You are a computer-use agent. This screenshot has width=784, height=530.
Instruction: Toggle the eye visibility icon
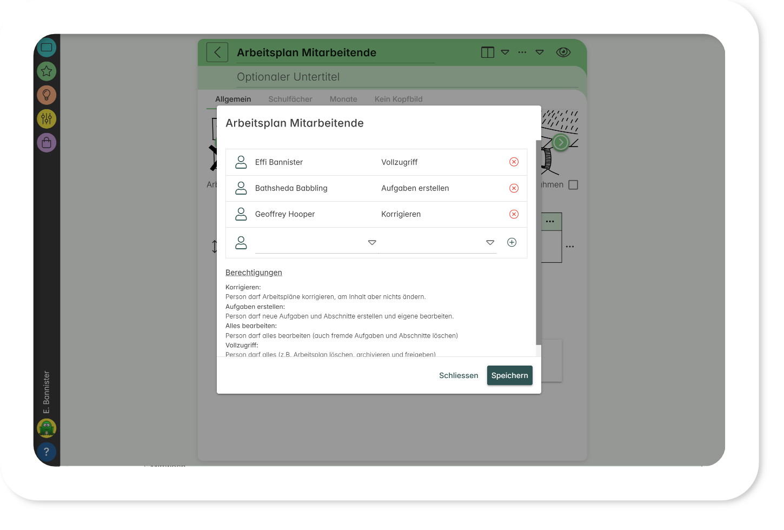(563, 52)
